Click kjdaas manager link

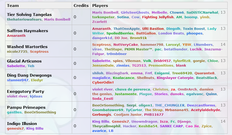36,96
